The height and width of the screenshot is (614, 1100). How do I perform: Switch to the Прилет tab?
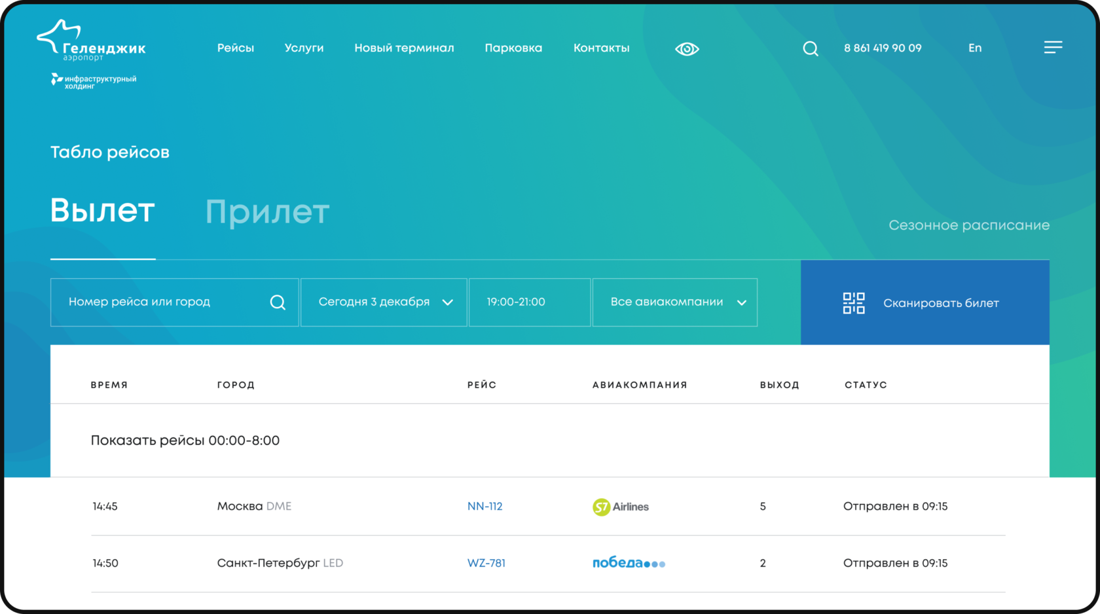tap(267, 211)
